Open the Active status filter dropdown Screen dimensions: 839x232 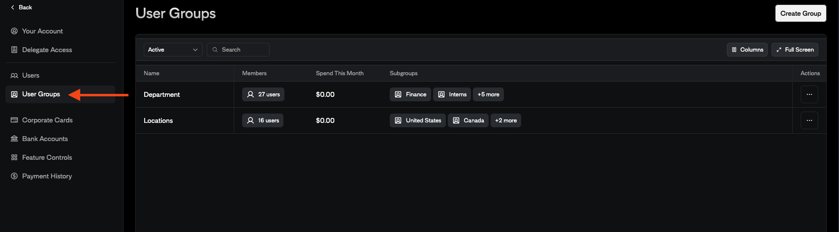[x=173, y=50]
